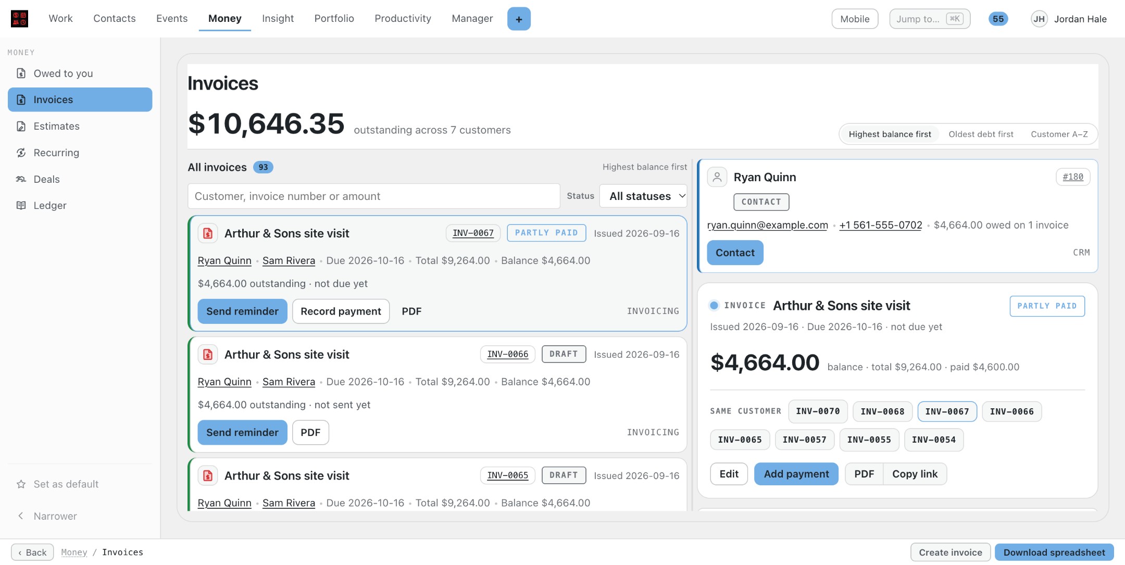Select the INV-0070 same-customer chip
The image size is (1125, 565).
[818, 411]
